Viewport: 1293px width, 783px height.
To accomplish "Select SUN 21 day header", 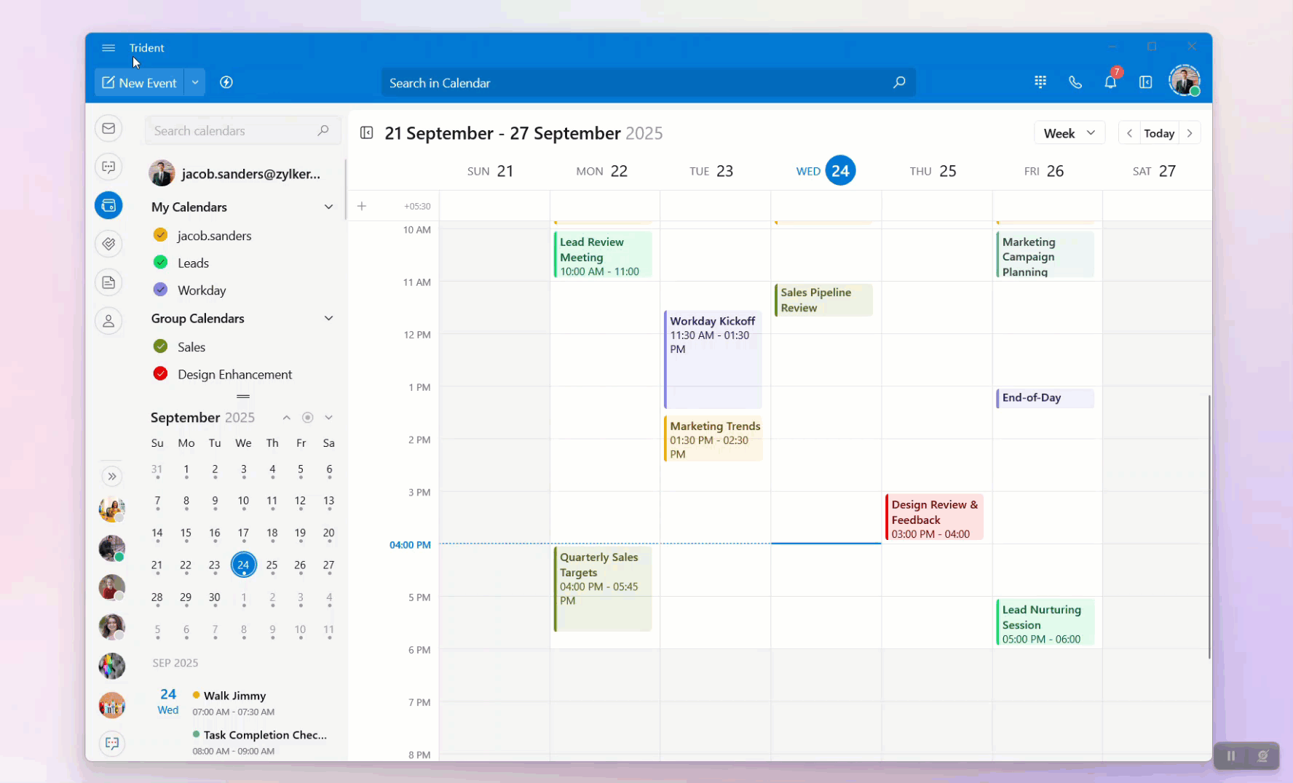I will coord(491,171).
